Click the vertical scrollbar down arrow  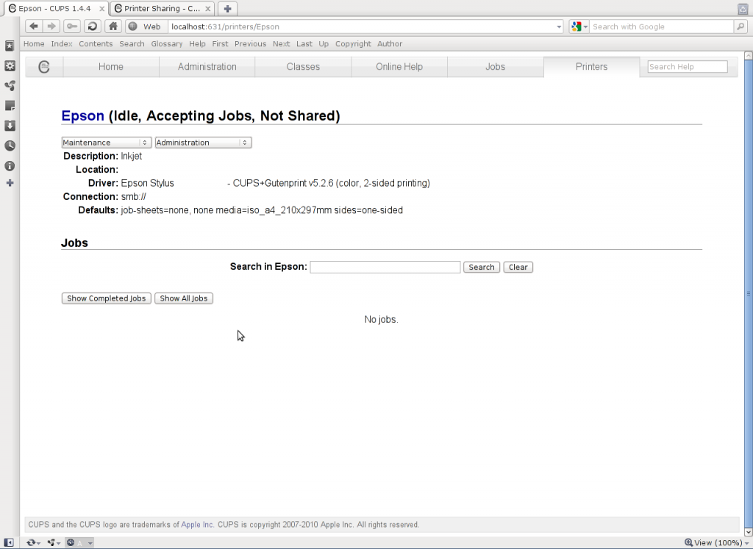click(x=748, y=531)
